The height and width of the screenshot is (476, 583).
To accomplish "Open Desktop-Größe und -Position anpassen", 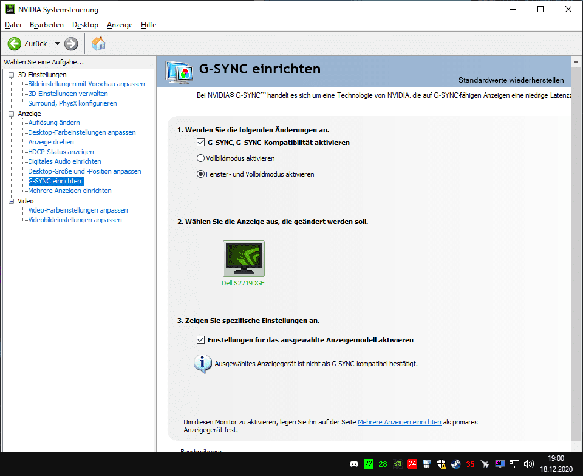I will pos(85,171).
